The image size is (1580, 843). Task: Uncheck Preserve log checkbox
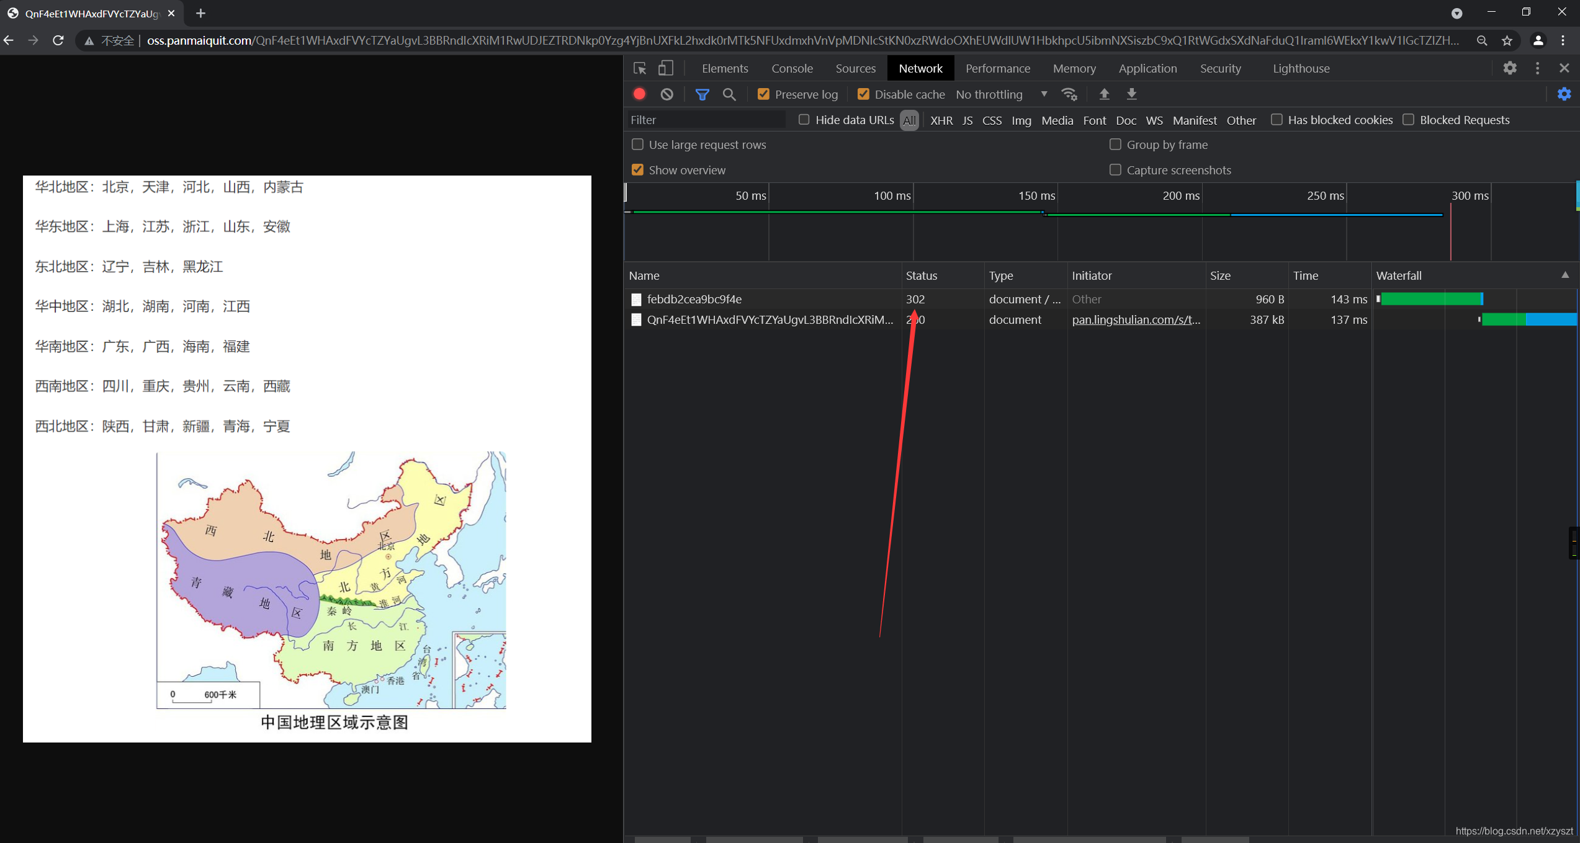pyautogui.click(x=764, y=94)
